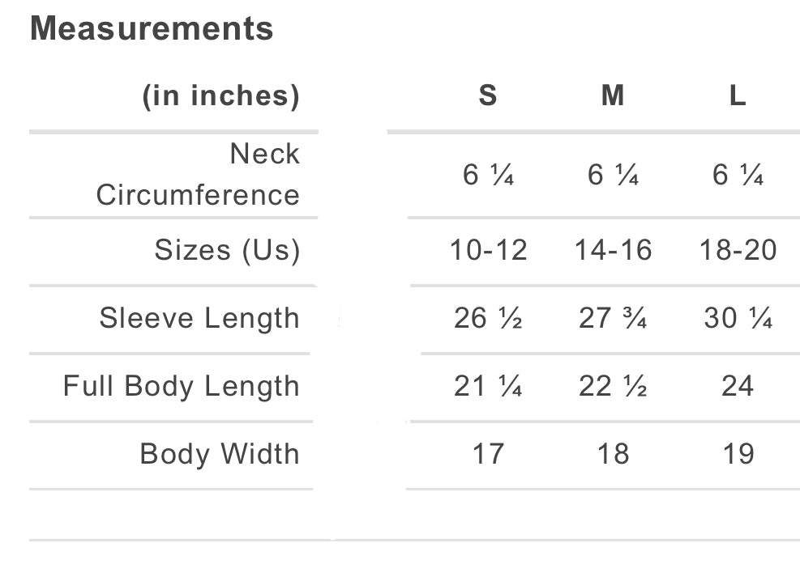
Task: Click the Neck Circumference row label
Action: click(x=199, y=174)
